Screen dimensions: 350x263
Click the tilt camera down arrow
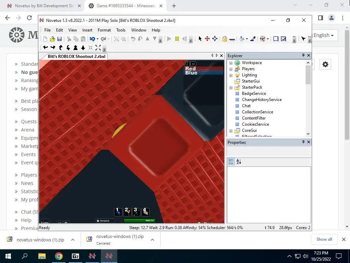(68, 47)
